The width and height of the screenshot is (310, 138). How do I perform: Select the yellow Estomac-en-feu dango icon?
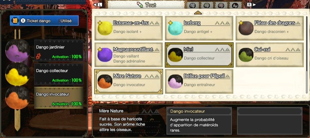[105, 28]
